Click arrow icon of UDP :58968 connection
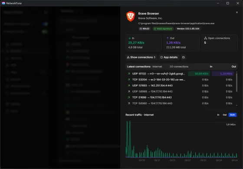The height and width of the screenshot is (169, 243). [x=129, y=92]
